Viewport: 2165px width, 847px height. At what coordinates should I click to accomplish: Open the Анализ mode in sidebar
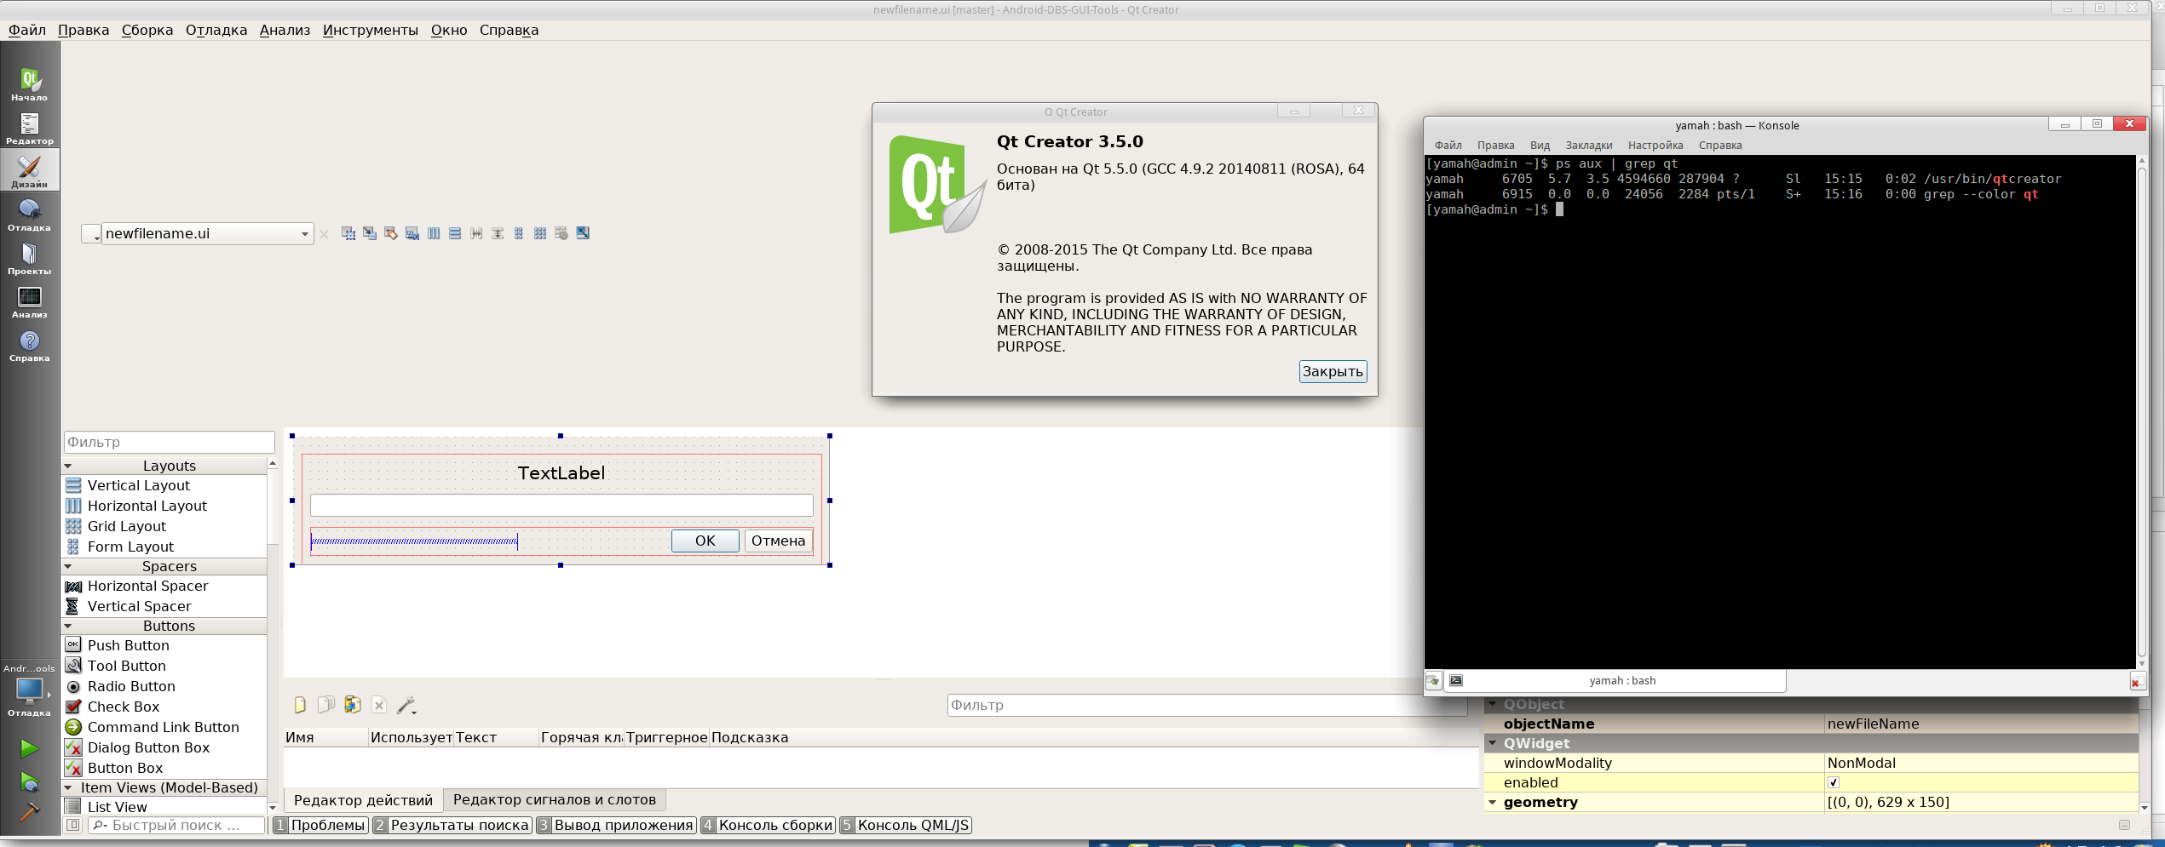30,301
